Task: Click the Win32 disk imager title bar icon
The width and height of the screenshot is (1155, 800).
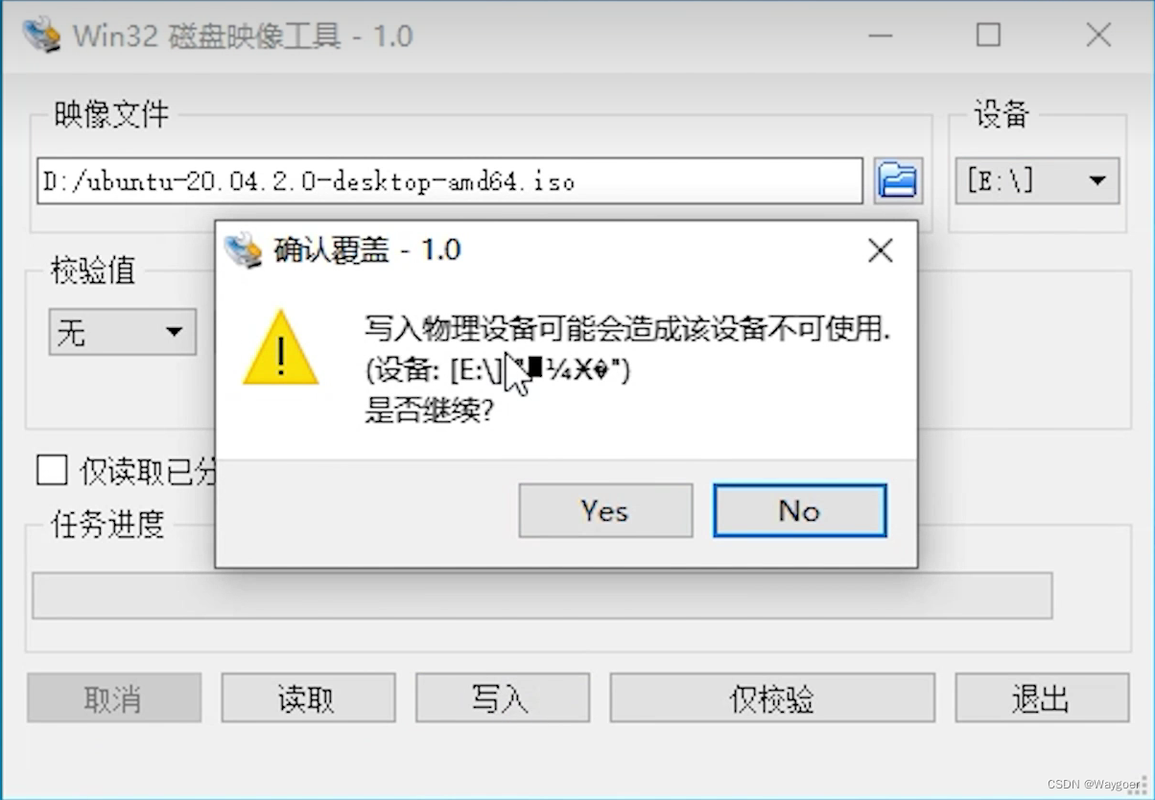Action: (42, 35)
